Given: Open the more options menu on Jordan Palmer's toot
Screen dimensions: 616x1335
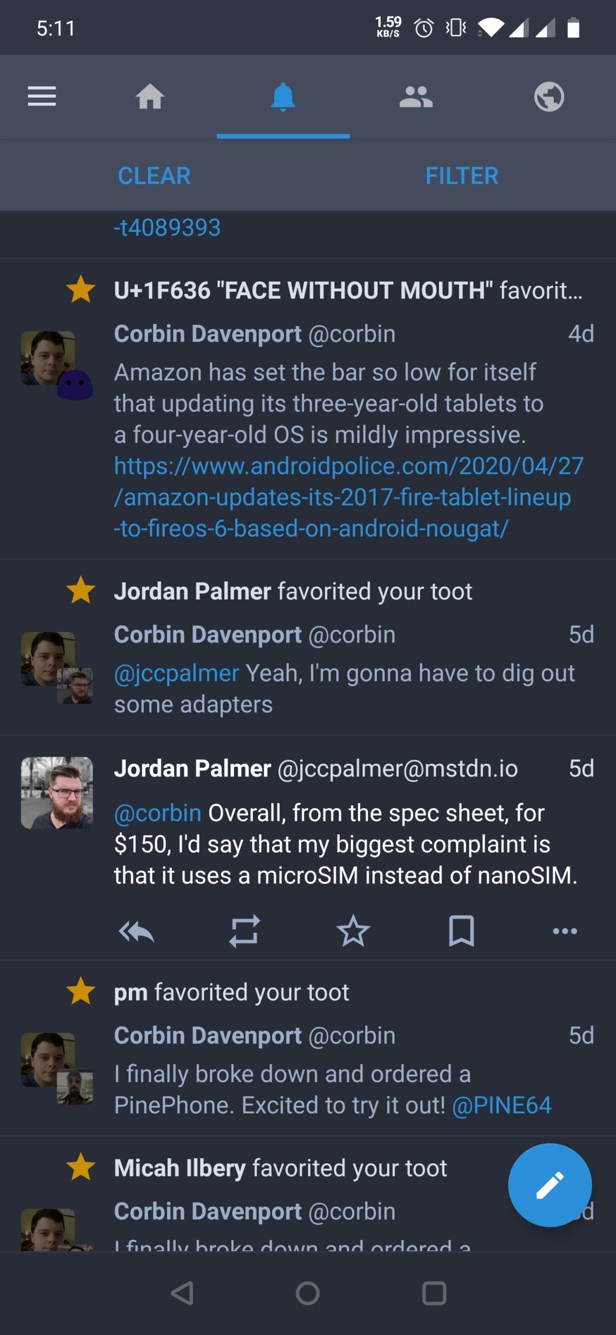Looking at the screenshot, I should point(564,933).
